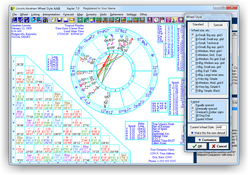248x175 pixels.
Task: Click the progressed chart 'P' toolbar icon
Action: [x=20, y=20]
